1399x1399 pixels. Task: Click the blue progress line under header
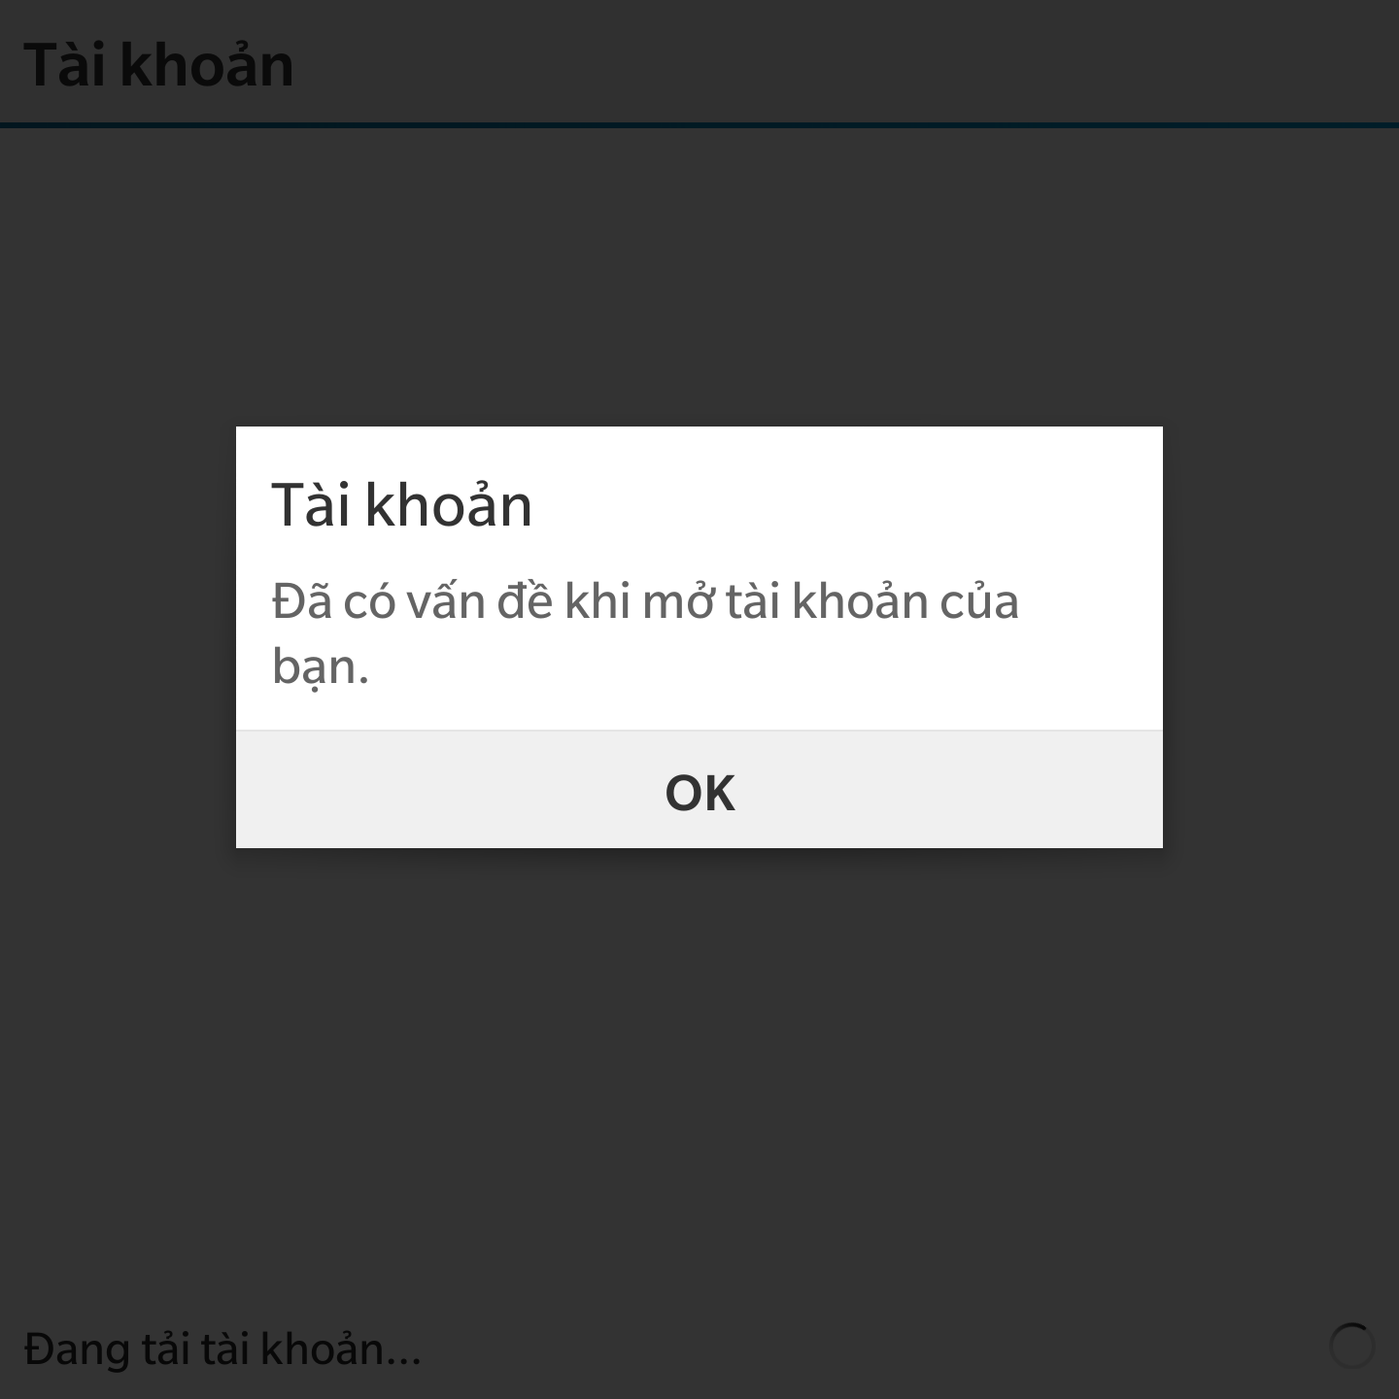[x=699, y=124]
